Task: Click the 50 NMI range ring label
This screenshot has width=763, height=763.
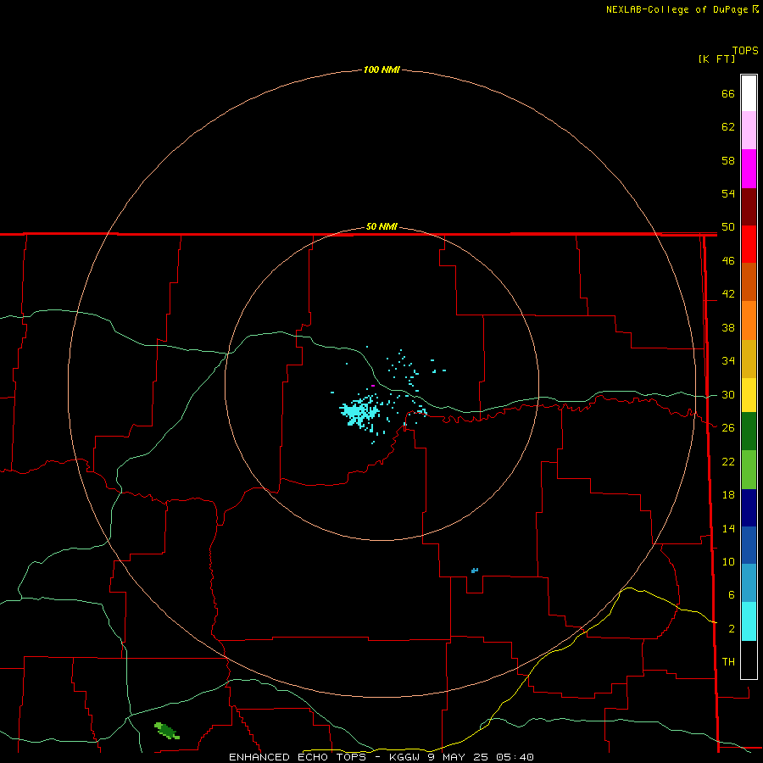Action: tap(381, 226)
